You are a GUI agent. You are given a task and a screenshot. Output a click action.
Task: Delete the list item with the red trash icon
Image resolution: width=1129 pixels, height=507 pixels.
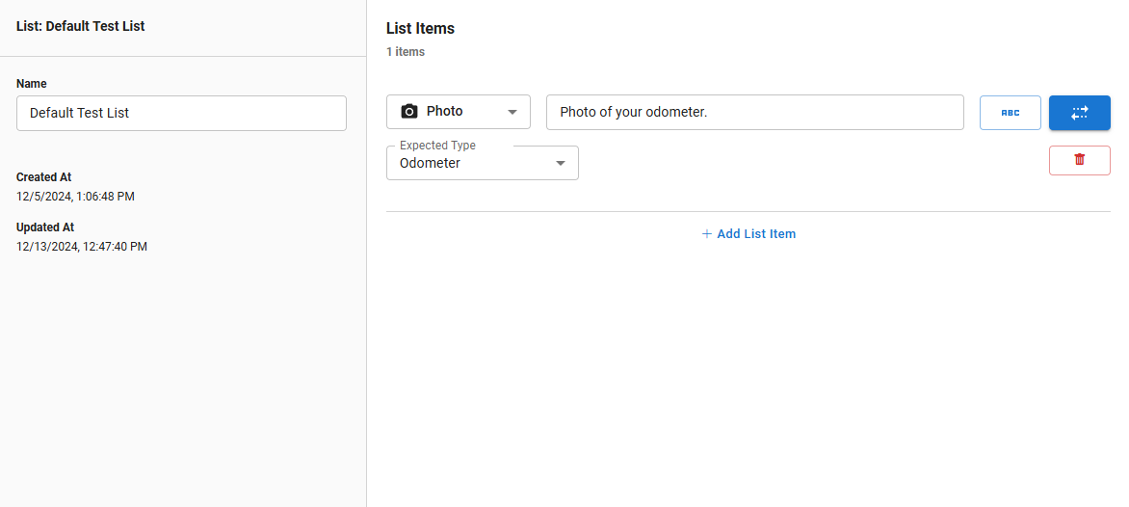click(1079, 160)
